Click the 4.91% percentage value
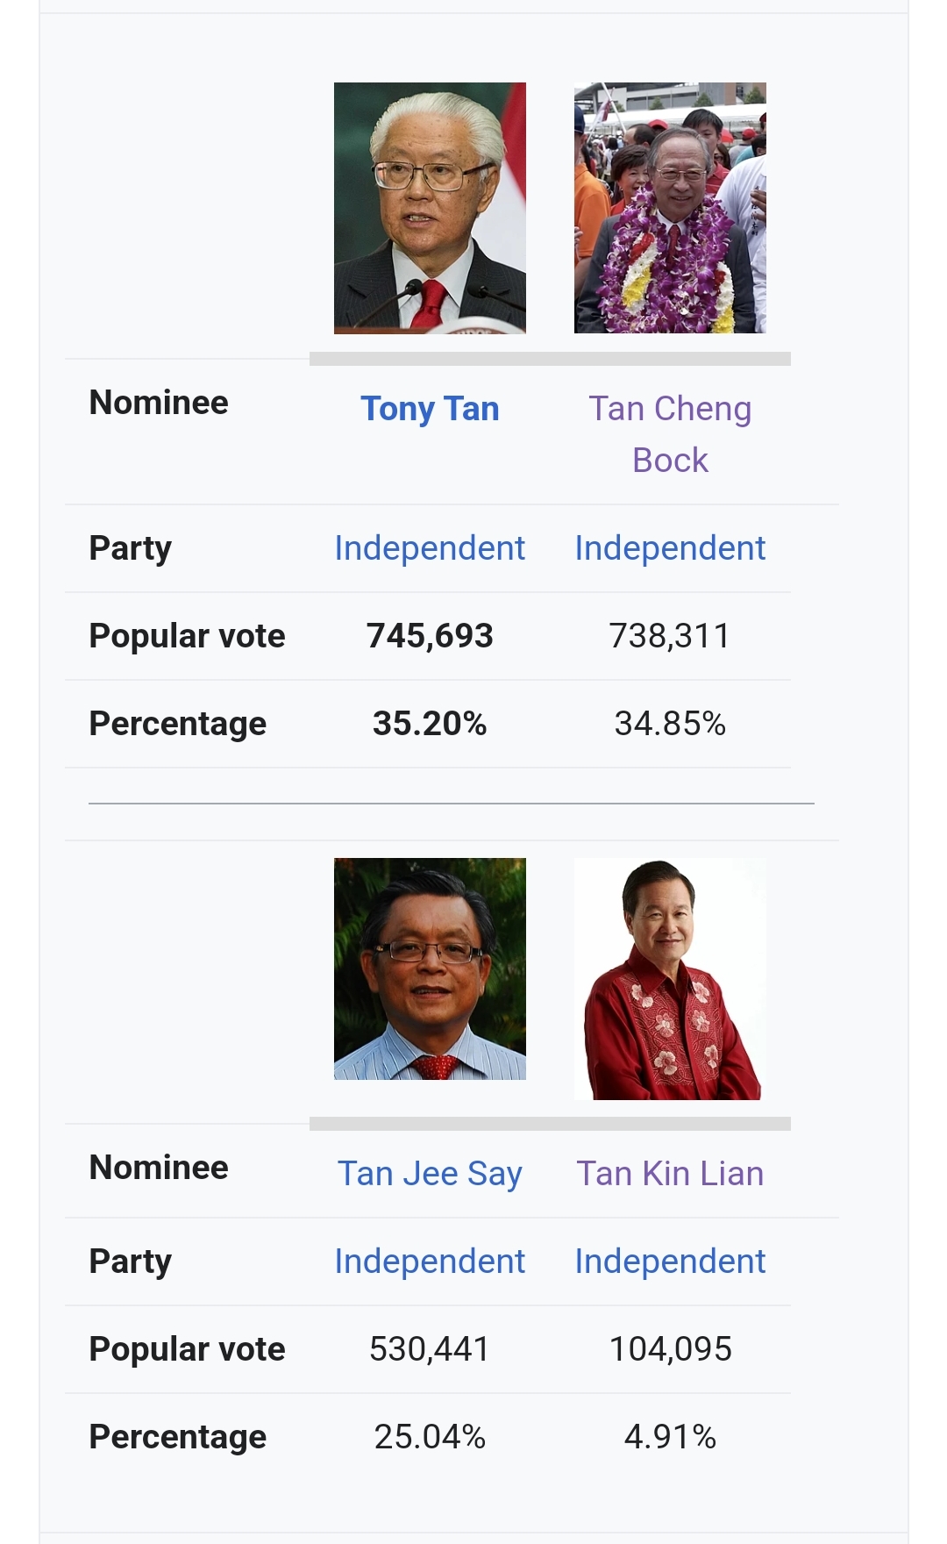The height and width of the screenshot is (1544, 947). 670,1437
